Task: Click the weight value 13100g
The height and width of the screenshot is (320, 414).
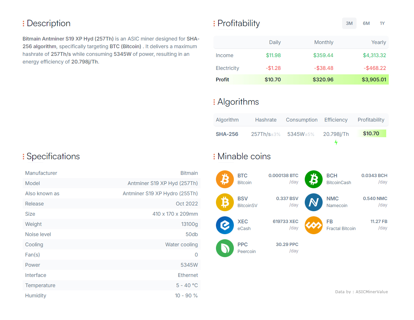Action: 189,224
